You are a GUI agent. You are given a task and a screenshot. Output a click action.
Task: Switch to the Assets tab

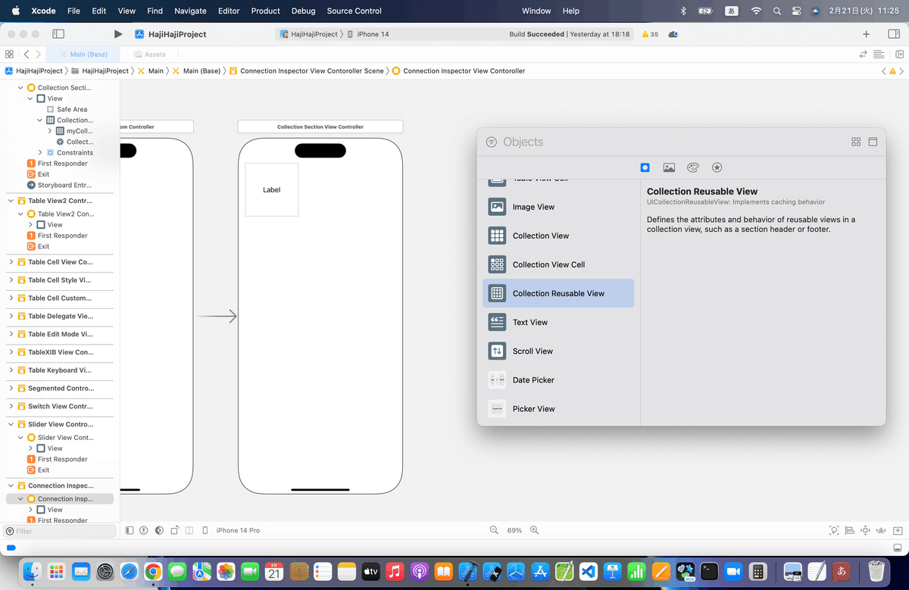coord(150,55)
